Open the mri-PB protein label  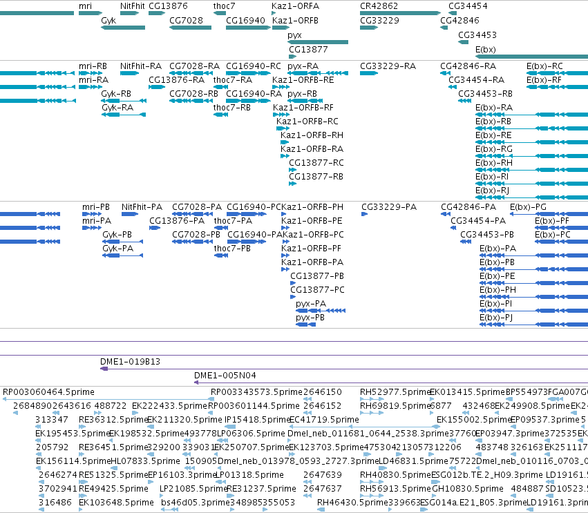(x=96, y=207)
